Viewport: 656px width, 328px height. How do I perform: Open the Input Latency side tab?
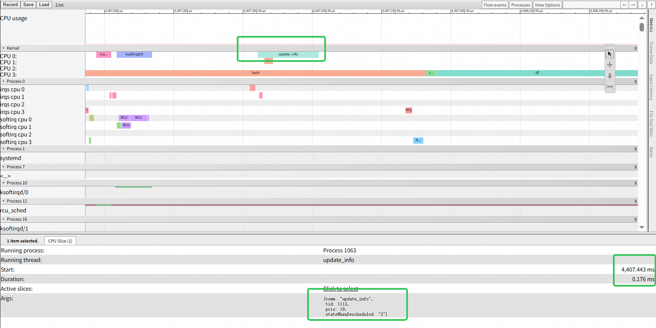click(x=651, y=87)
